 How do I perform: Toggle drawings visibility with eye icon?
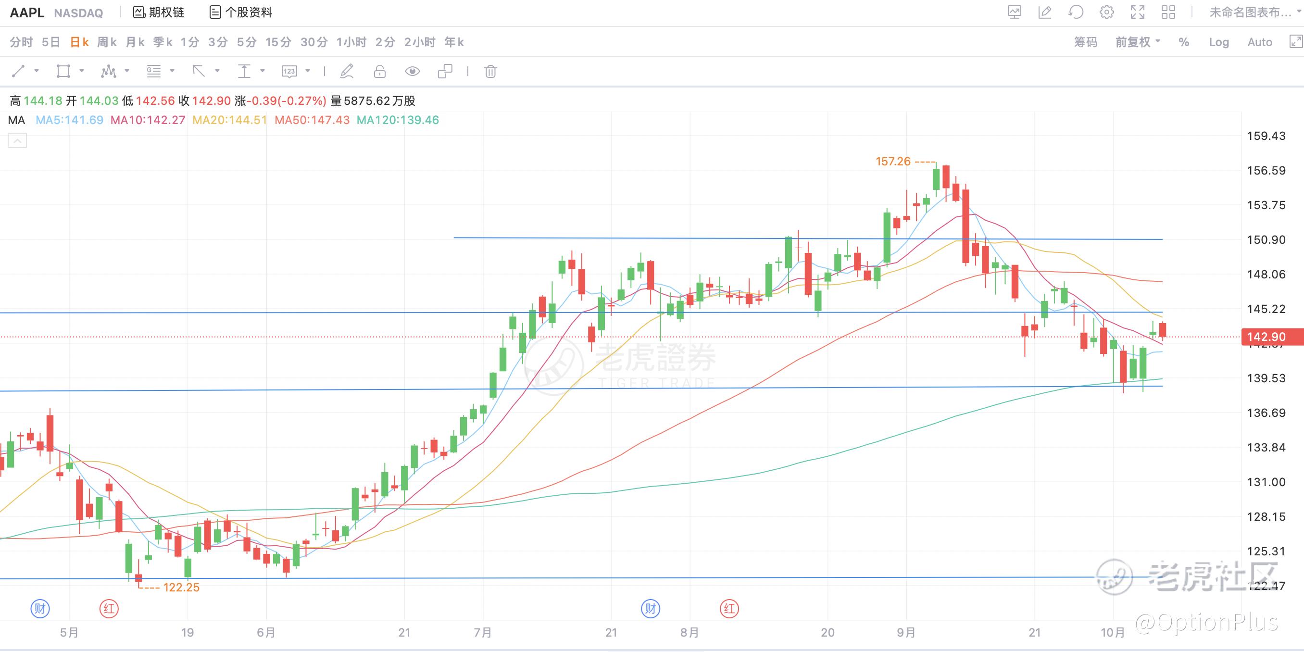[x=413, y=71]
